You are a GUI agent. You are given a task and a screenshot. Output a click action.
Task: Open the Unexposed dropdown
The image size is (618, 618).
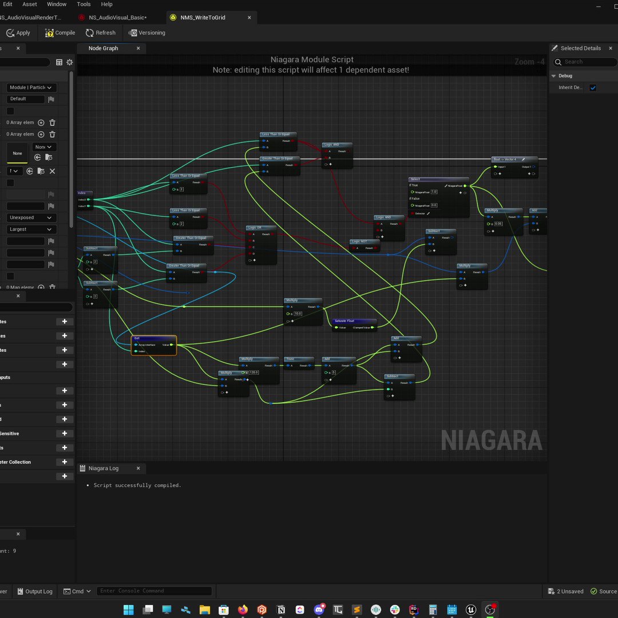tap(31, 217)
